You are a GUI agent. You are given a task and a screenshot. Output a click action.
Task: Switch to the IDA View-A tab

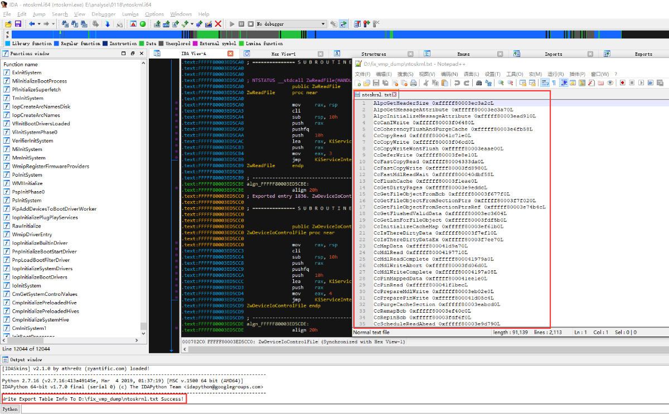click(x=193, y=54)
